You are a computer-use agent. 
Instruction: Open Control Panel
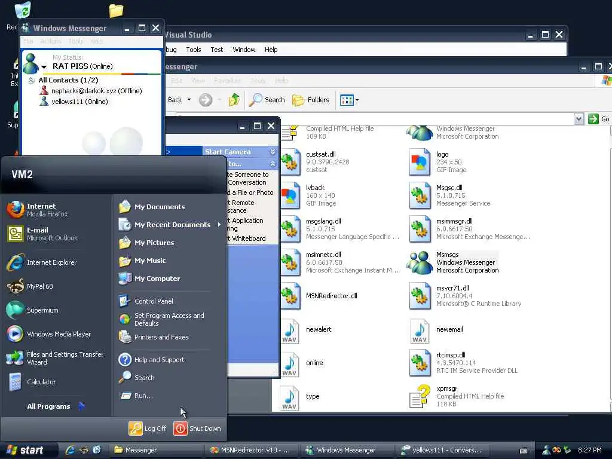click(146, 301)
